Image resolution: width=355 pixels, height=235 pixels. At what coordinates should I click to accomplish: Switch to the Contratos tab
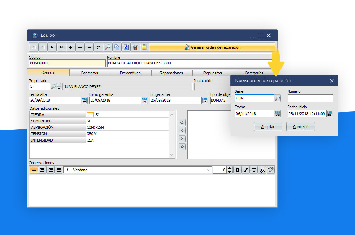point(89,73)
